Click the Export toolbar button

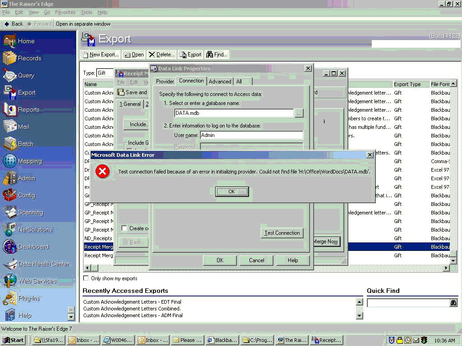point(191,55)
